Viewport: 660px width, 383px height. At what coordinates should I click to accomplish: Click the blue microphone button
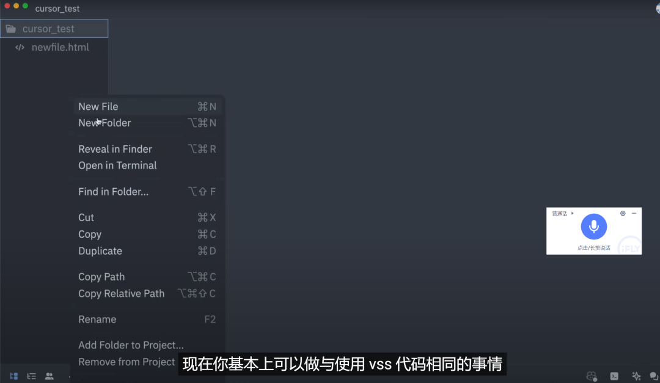(x=593, y=227)
